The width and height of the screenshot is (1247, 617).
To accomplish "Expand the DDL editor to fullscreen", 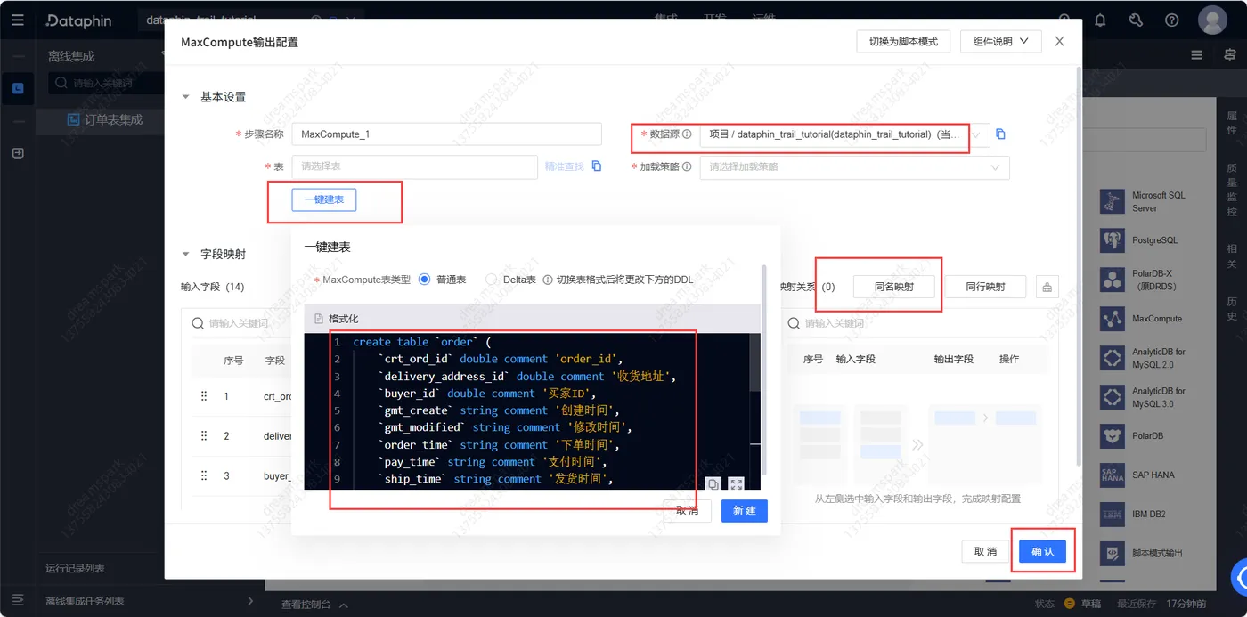I will 736,483.
